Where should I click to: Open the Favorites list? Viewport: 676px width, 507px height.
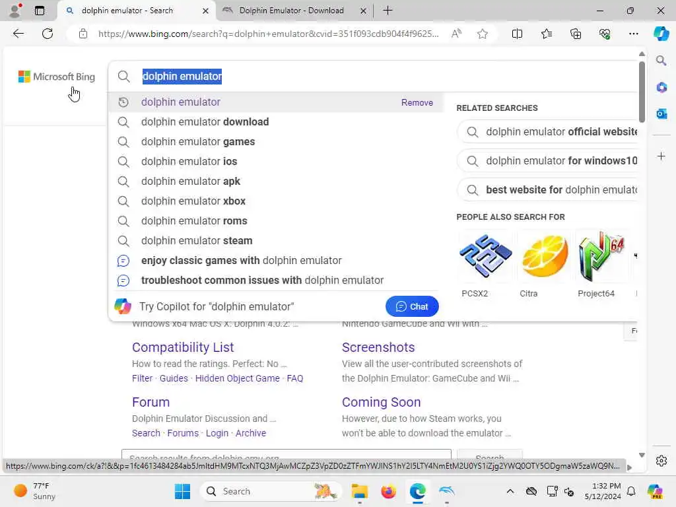click(x=546, y=34)
